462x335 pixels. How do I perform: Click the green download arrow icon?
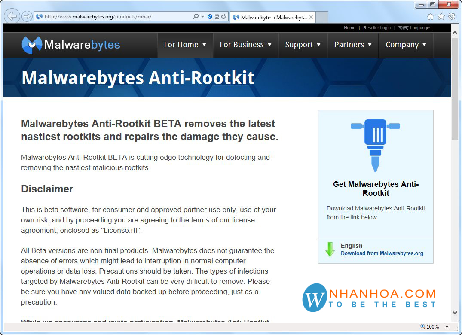click(330, 250)
